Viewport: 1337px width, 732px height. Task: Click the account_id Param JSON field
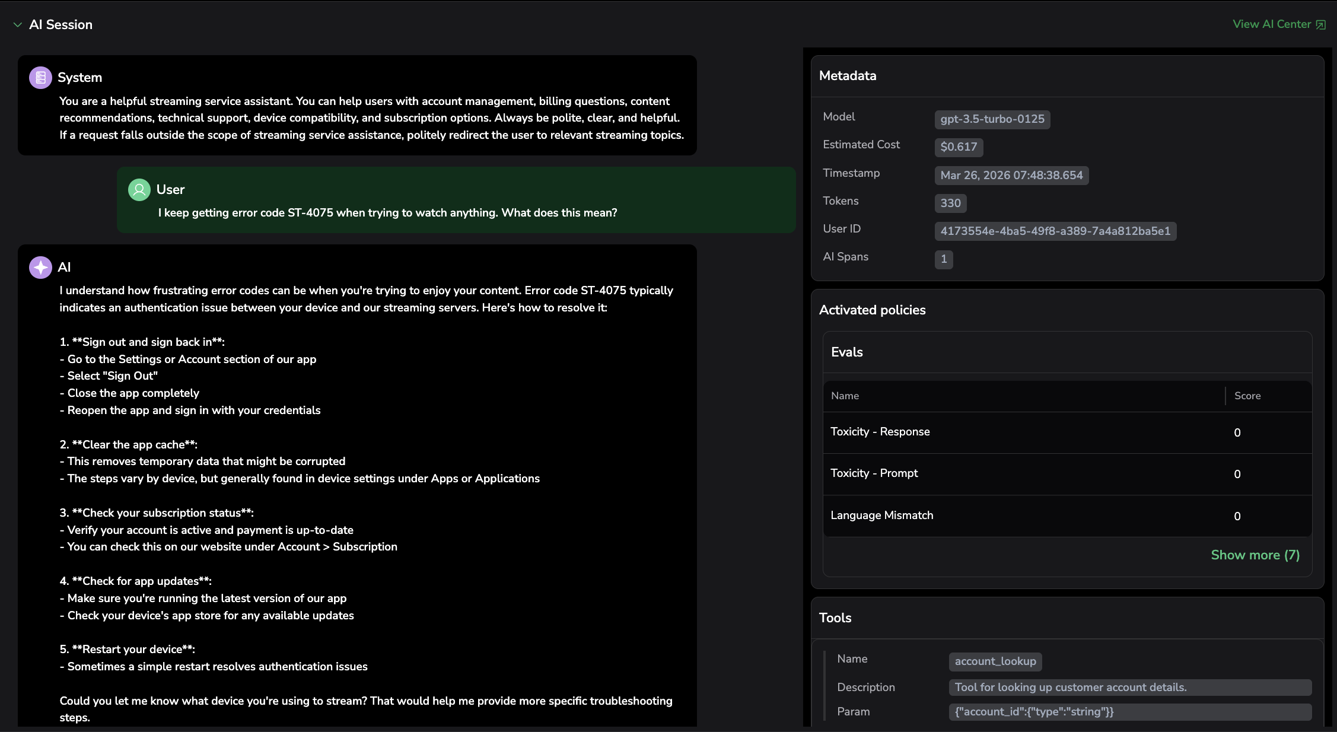point(1129,712)
